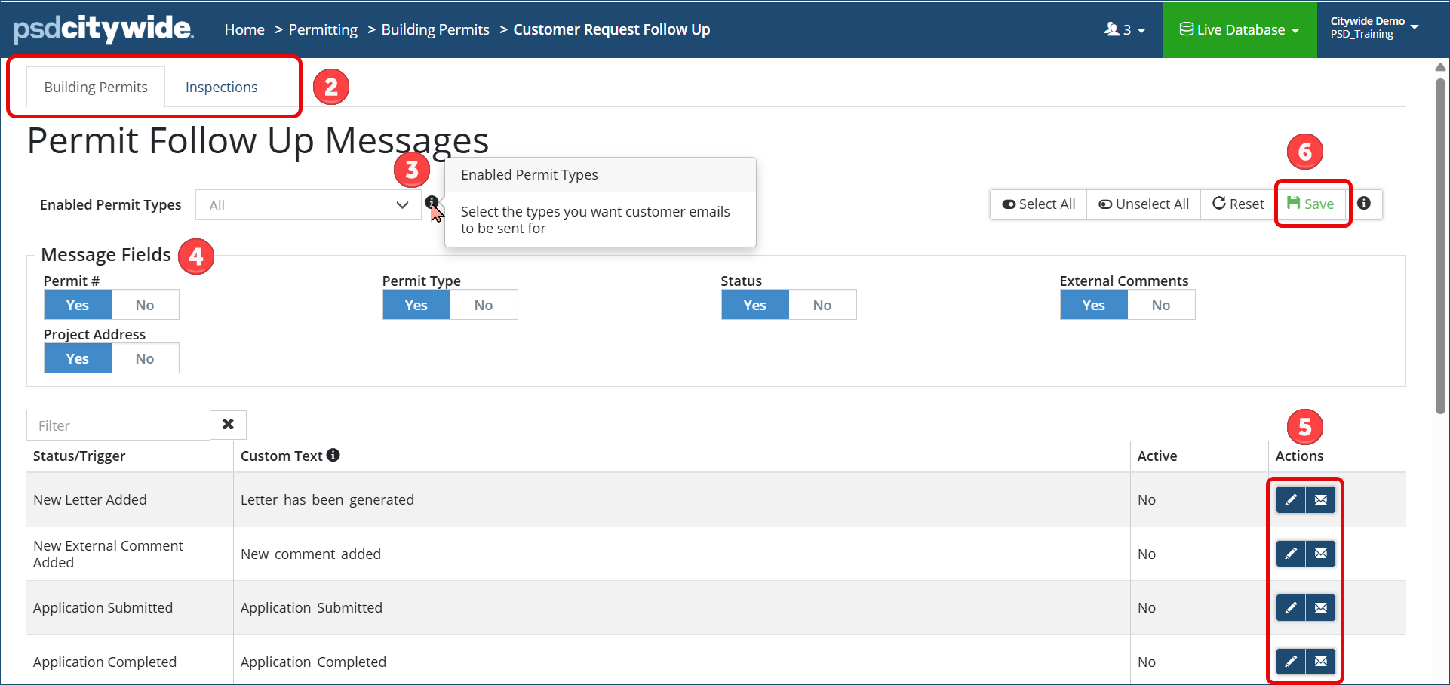The height and width of the screenshot is (685, 1450).
Task: Click info icon beside Save button
Action: click(1364, 204)
